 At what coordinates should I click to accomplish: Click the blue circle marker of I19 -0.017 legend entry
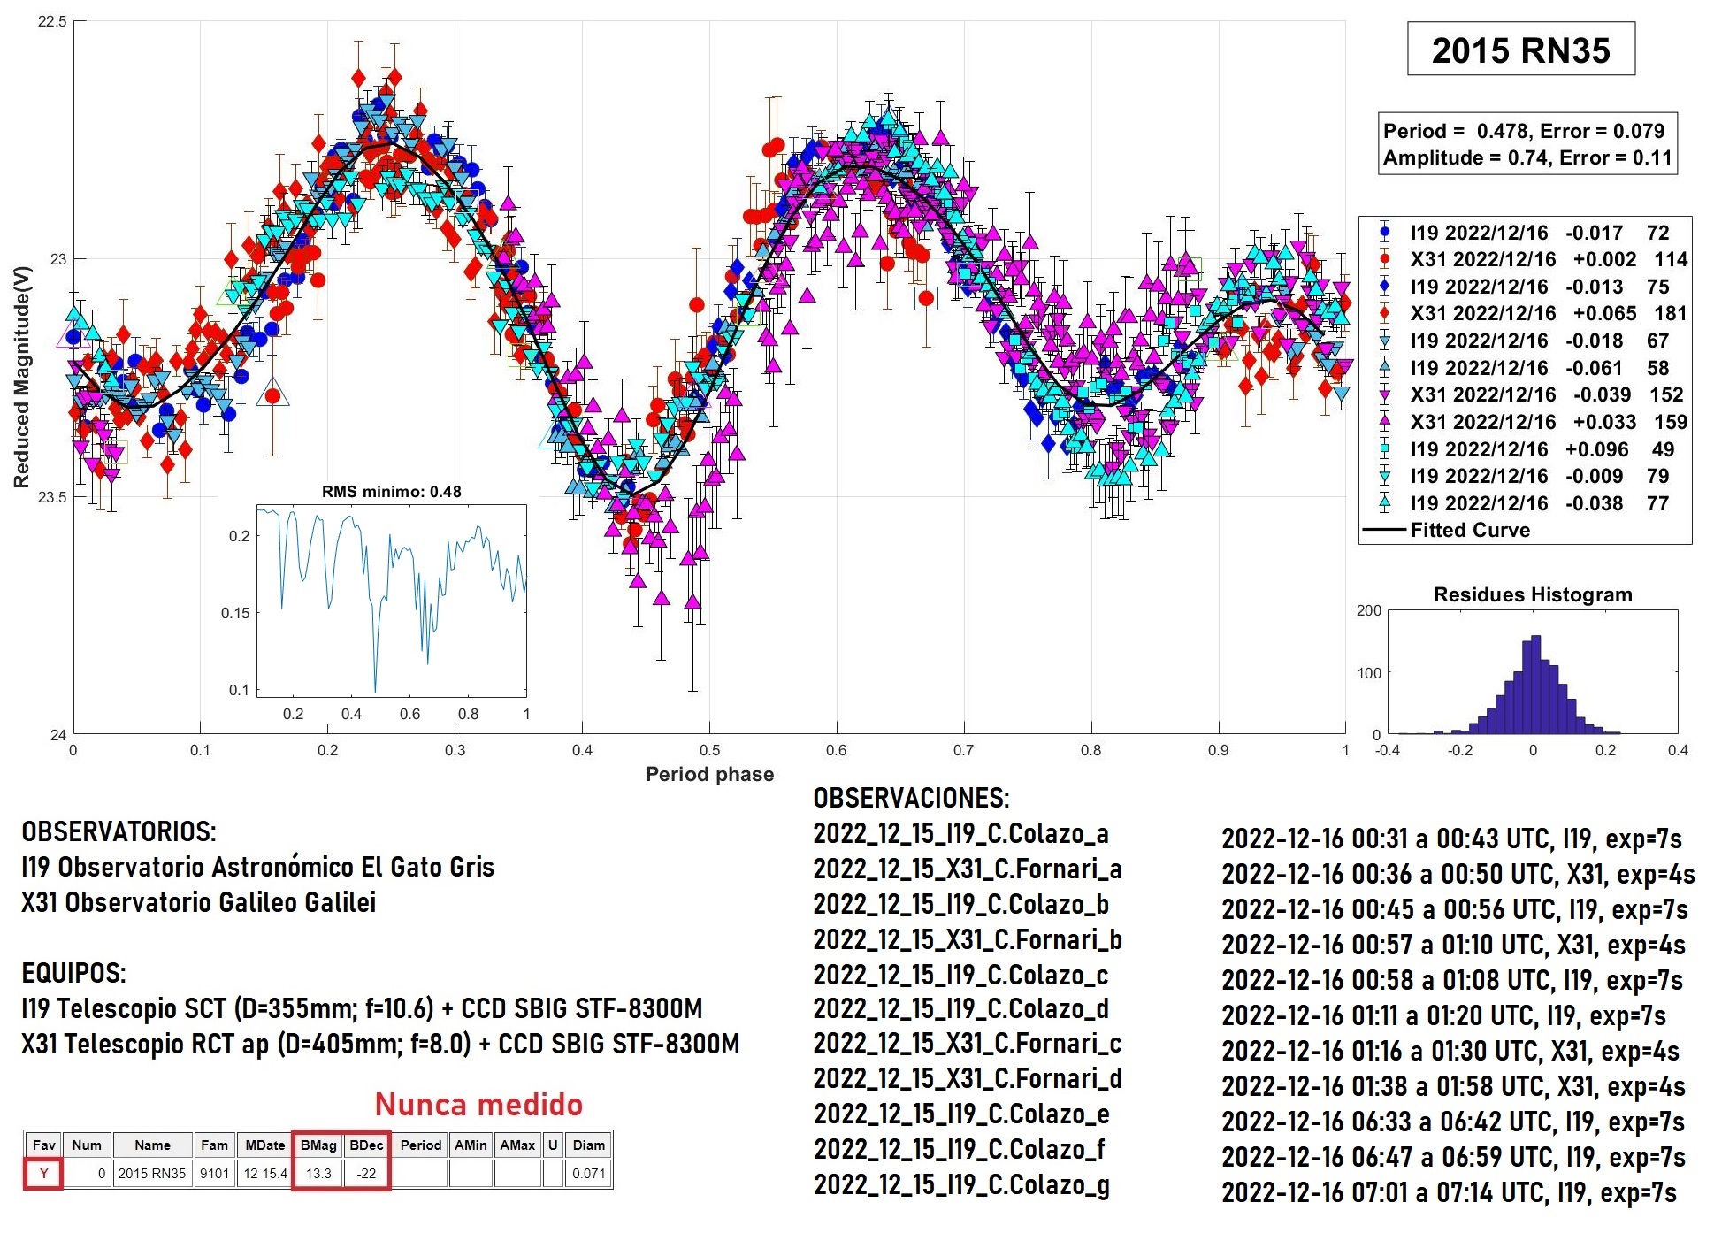coord(1385,233)
